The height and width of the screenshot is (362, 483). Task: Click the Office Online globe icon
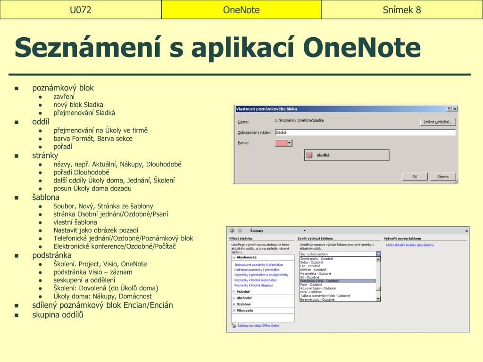click(x=234, y=326)
